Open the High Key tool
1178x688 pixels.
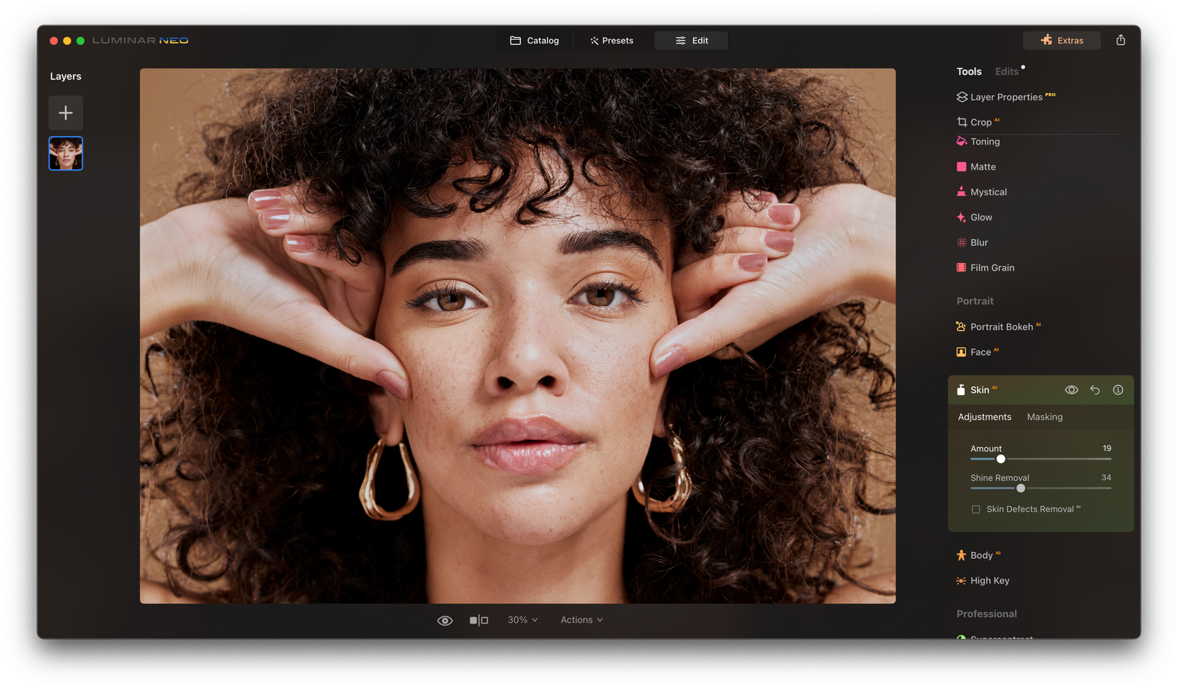click(x=989, y=580)
